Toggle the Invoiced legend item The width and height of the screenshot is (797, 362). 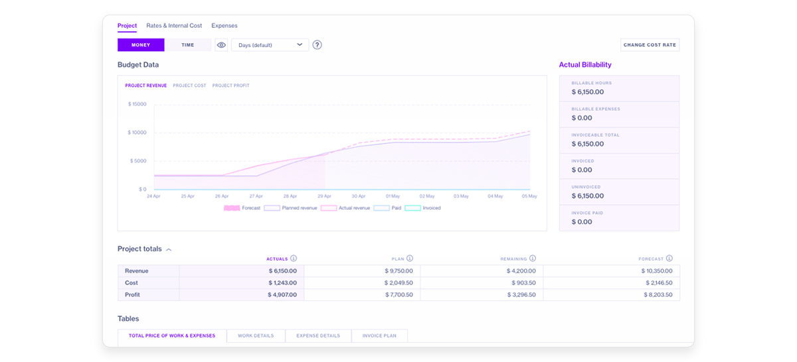click(x=422, y=208)
